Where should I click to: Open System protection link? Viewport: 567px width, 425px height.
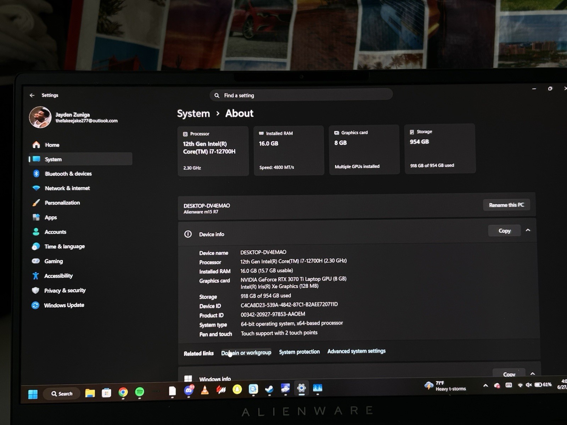[299, 352]
